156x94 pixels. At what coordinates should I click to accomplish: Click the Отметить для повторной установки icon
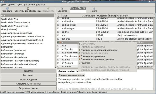79,50
